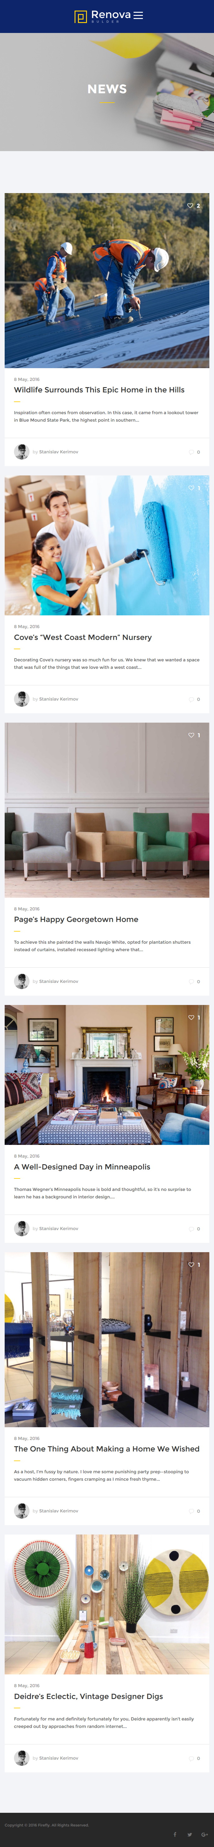Click the heart icon on the Minneapolis fireplace photo

191,1017
